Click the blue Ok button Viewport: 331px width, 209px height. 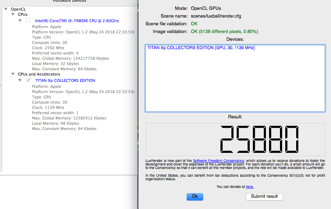(195, 197)
